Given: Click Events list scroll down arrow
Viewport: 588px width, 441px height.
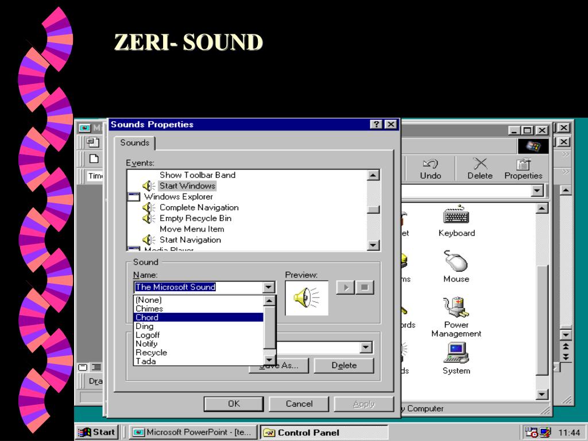Looking at the screenshot, I should (373, 245).
